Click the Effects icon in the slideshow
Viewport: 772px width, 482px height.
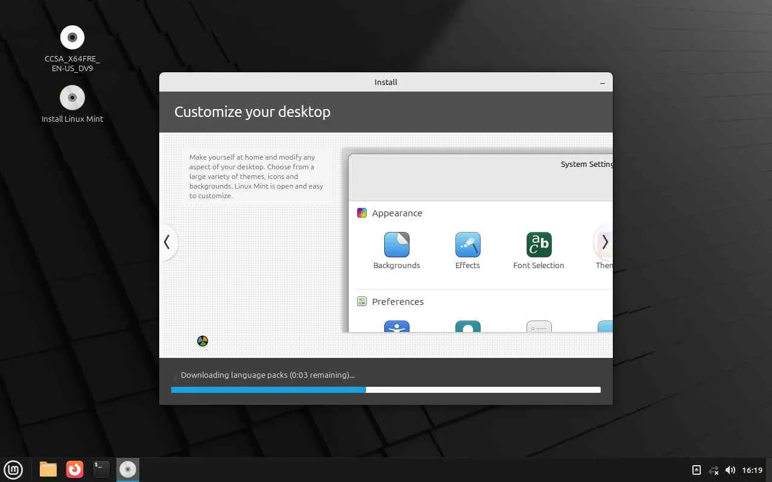(468, 245)
